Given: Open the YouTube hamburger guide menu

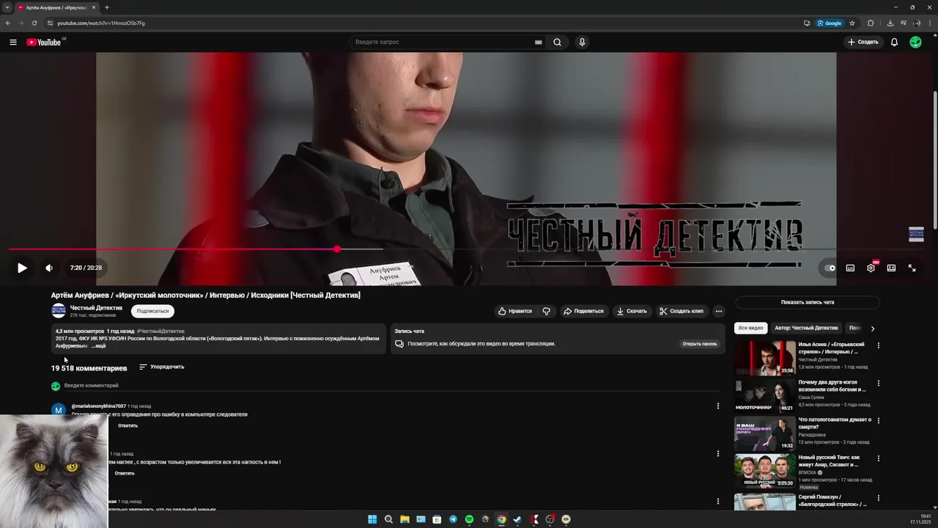Looking at the screenshot, I should [13, 42].
